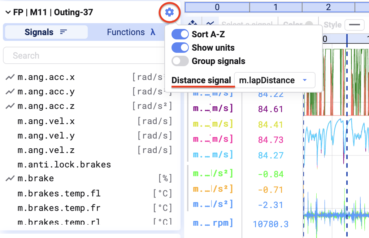
Task: Select the m.anti.lock.brakes signal
Action: click(64, 165)
